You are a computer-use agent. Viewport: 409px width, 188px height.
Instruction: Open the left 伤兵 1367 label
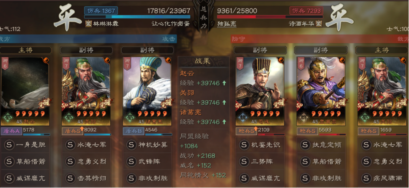coord(101,11)
